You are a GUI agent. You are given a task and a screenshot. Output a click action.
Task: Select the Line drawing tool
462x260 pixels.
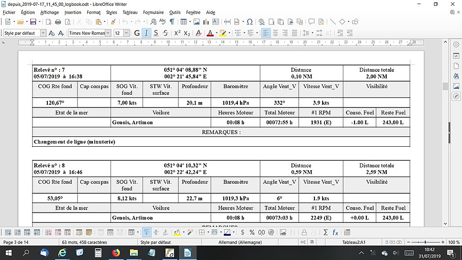coord(333,22)
